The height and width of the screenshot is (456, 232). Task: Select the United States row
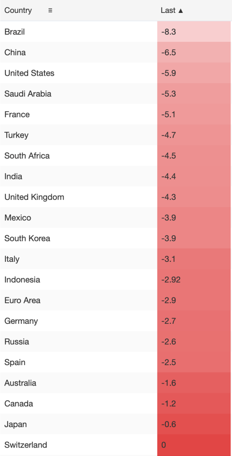(x=116, y=73)
